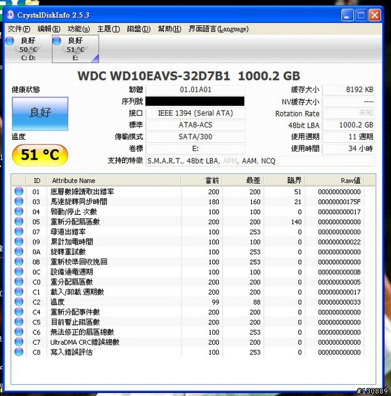The image size is (391, 396).
Task: Click the supported features field with NCQ
Action: (x=260, y=161)
